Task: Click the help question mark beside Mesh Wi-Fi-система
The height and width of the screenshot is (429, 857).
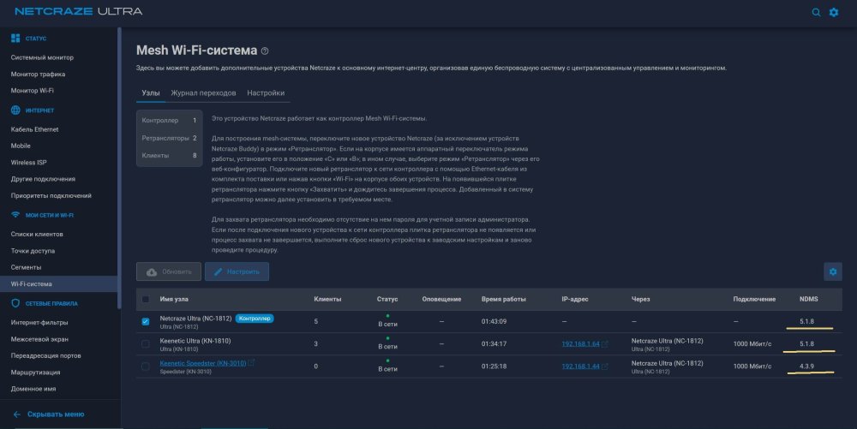Action: (265, 51)
